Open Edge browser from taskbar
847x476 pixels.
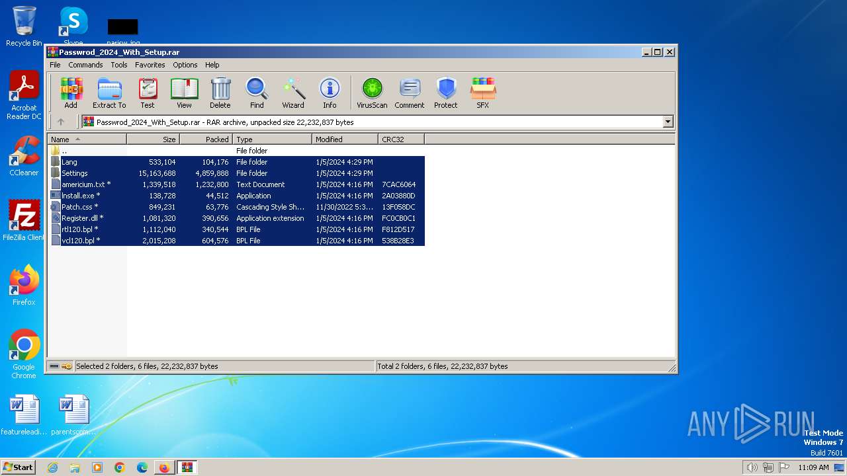[142, 467]
